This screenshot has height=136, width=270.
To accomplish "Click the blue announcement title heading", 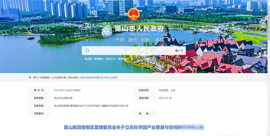I will [133, 127].
